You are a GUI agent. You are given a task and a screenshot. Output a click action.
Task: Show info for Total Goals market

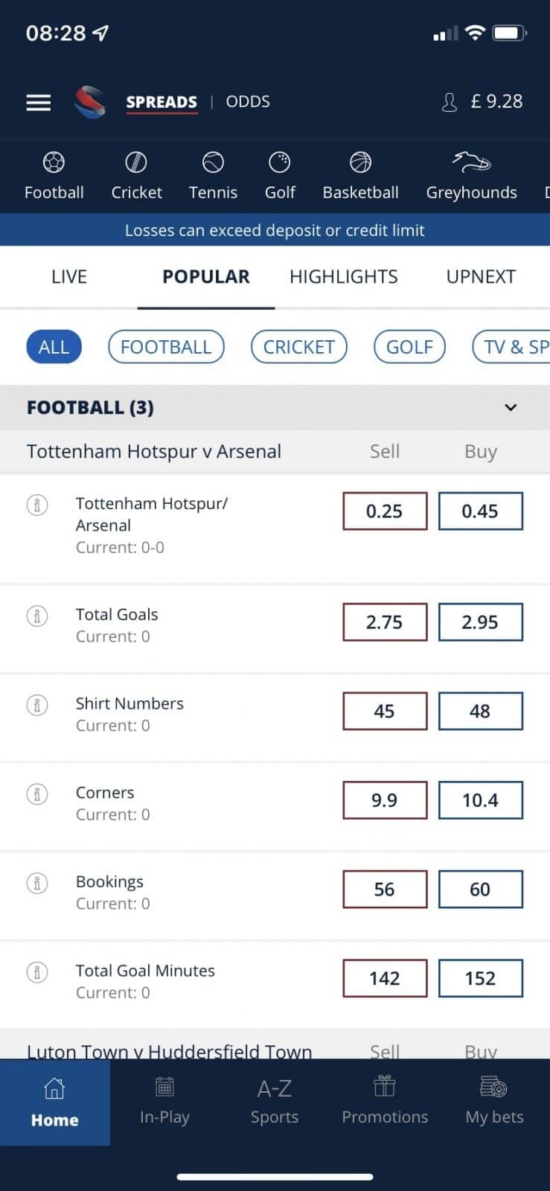point(37,616)
